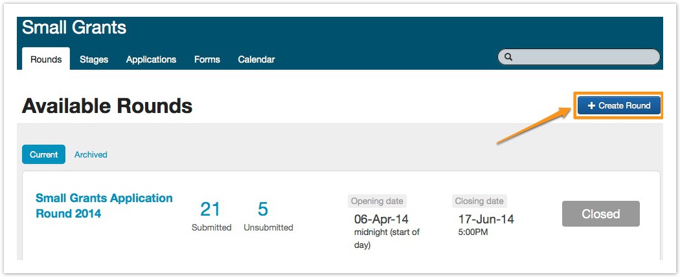Viewport: 680px width, 277px height.
Task: Open the Forms tab
Action: [207, 59]
